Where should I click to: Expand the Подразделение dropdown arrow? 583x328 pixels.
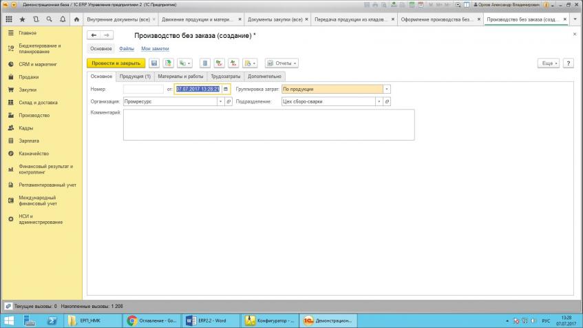(x=379, y=101)
